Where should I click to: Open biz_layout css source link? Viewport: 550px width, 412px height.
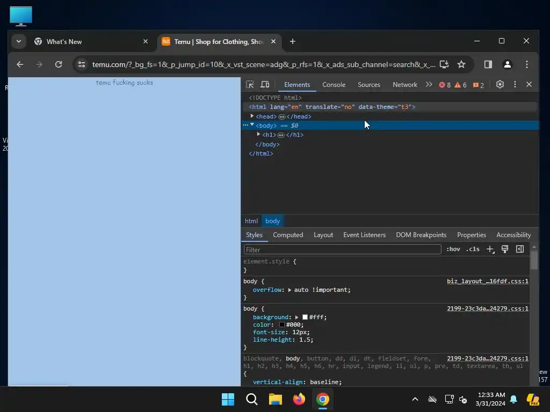(488, 281)
